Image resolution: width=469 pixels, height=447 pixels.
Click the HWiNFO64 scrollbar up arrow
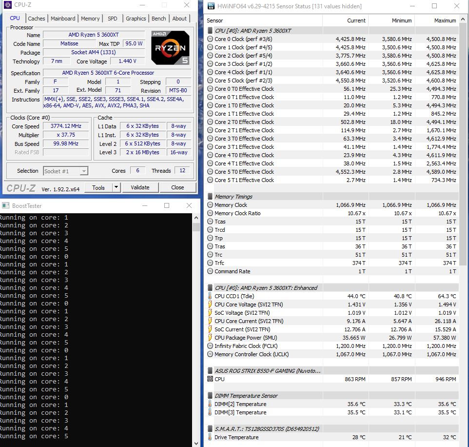pos(463,19)
